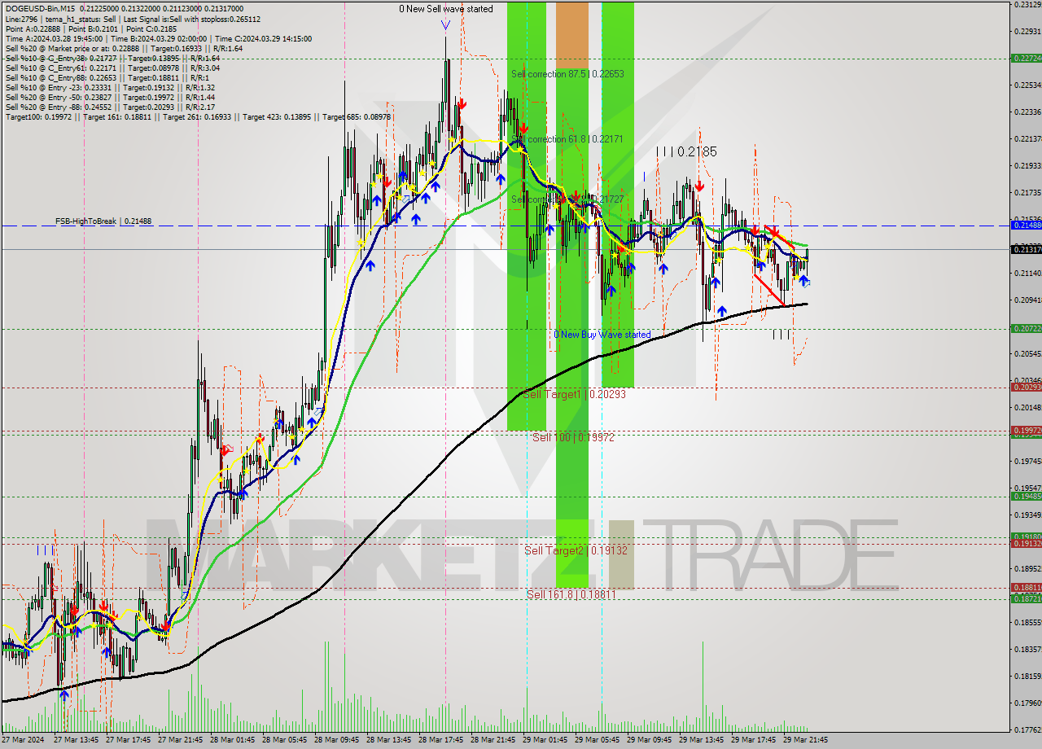The image size is (1042, 749).
Task: Select the 'Sell Target2 | 0.19132' label
Action: pos(576,550)
